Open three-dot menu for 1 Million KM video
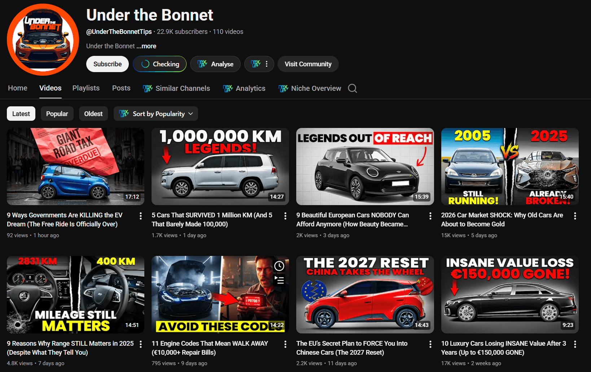 click(x=285, y=216)
